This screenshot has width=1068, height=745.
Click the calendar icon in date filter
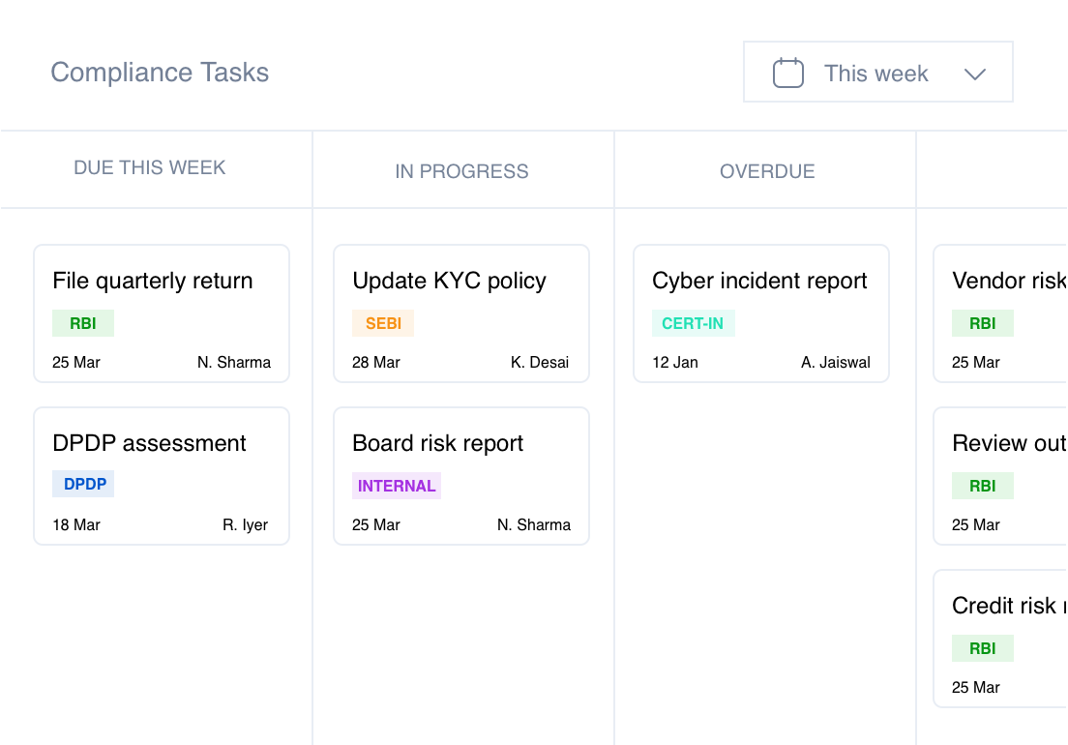click(x=788, y=74)
